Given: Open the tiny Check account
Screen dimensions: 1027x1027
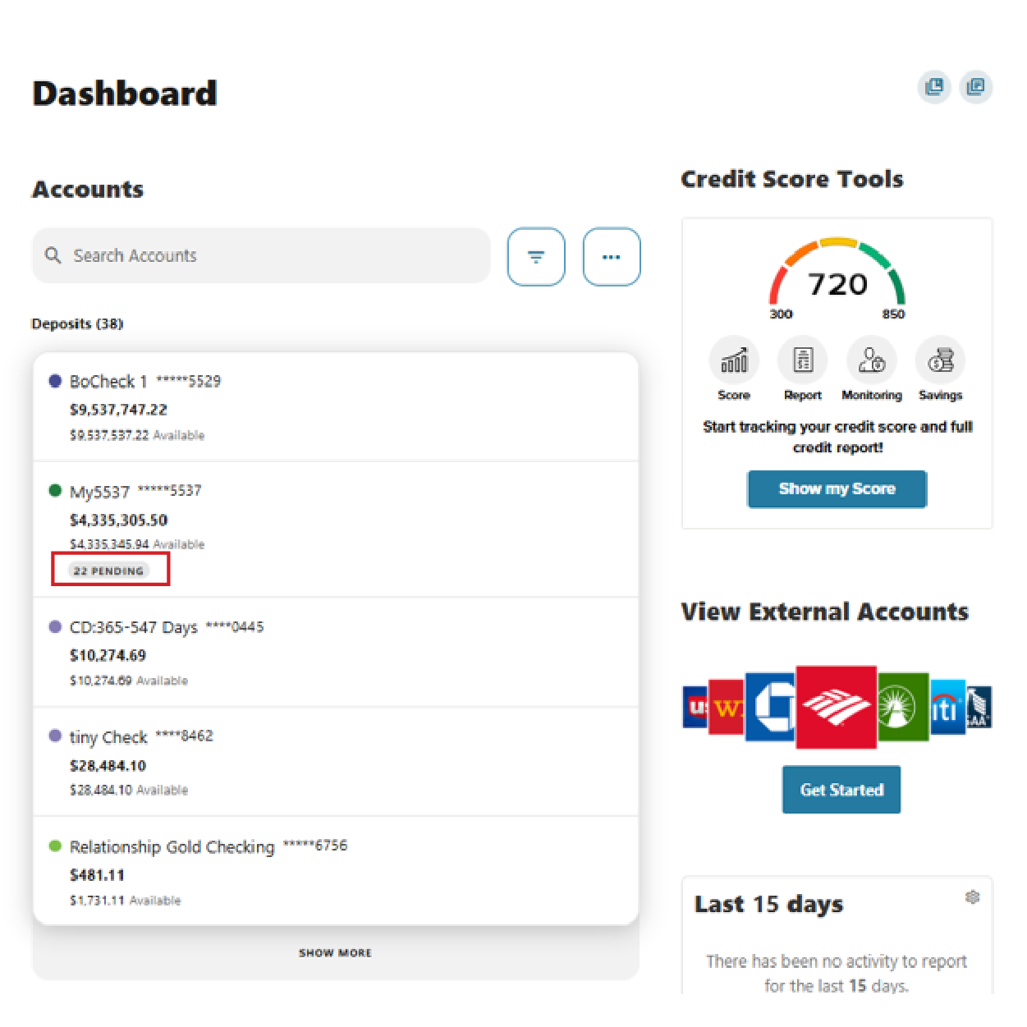Looking at the screenshot, I should point(336,762).
